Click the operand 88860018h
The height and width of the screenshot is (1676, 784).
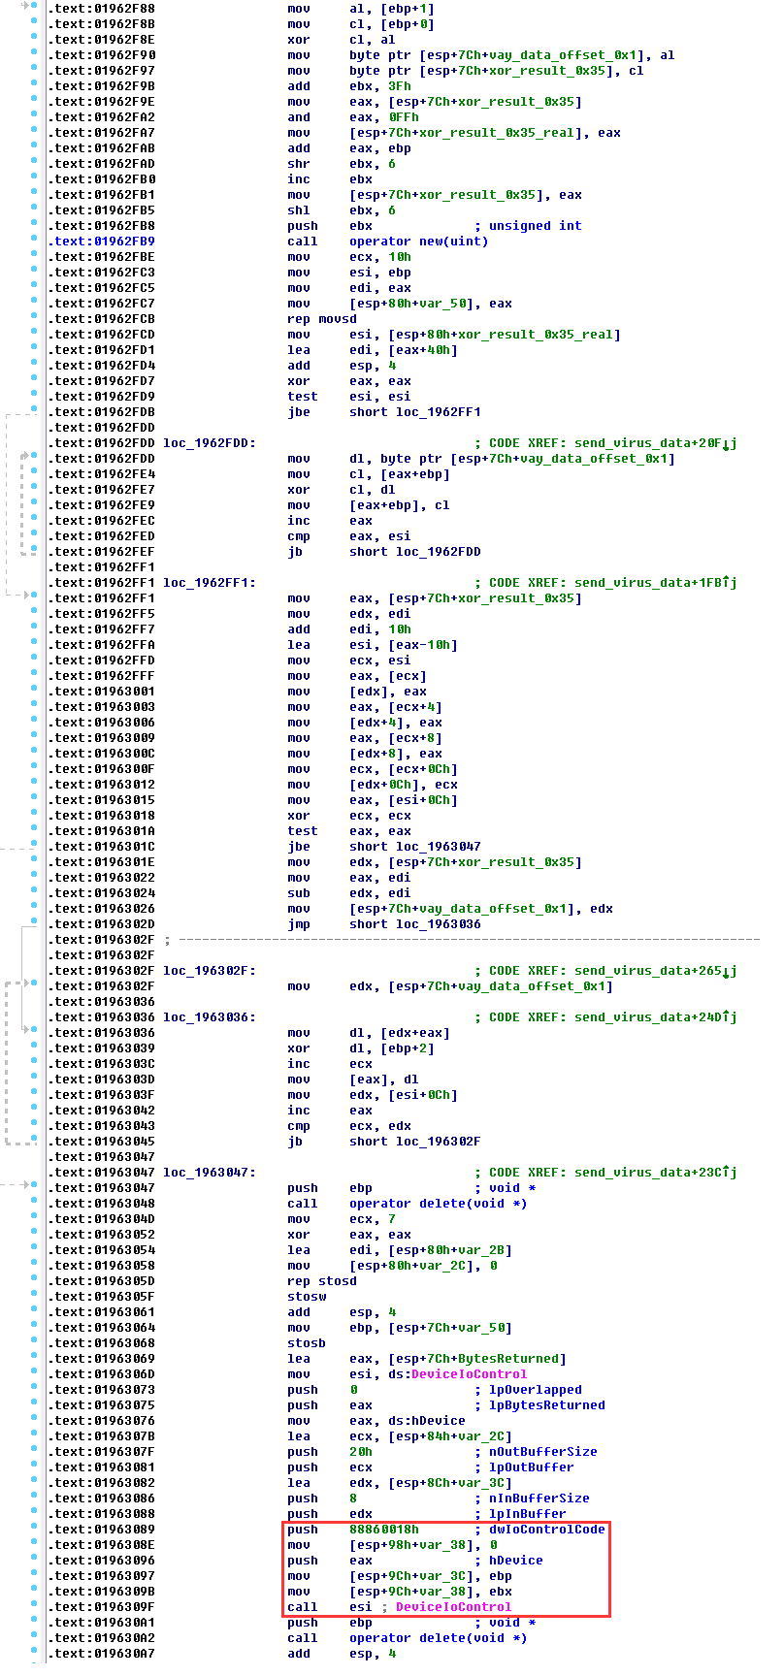coord(384,1530)
